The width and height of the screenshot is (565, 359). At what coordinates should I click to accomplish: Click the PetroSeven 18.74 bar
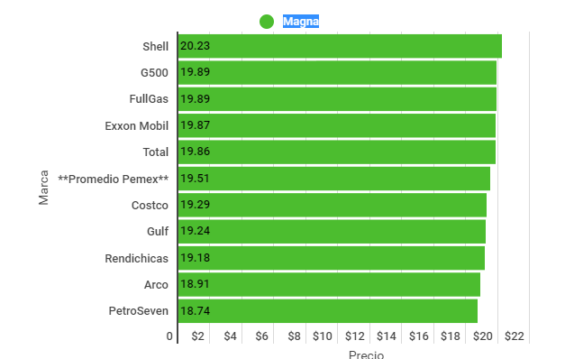(x=328, y=311)
